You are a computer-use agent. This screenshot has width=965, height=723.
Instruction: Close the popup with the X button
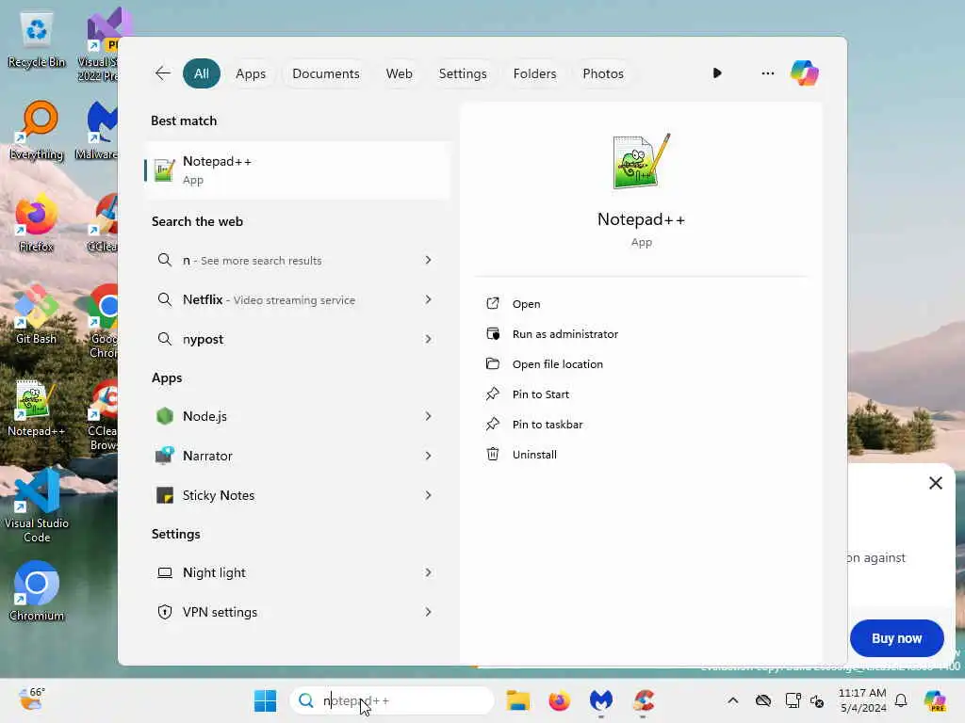point(936,483)
